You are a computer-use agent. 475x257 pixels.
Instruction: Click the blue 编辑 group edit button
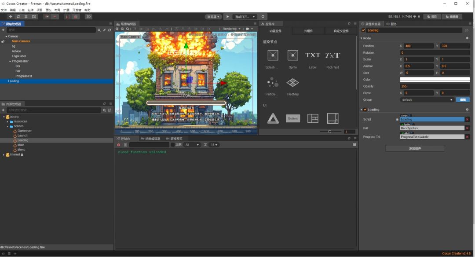[463, 100]
